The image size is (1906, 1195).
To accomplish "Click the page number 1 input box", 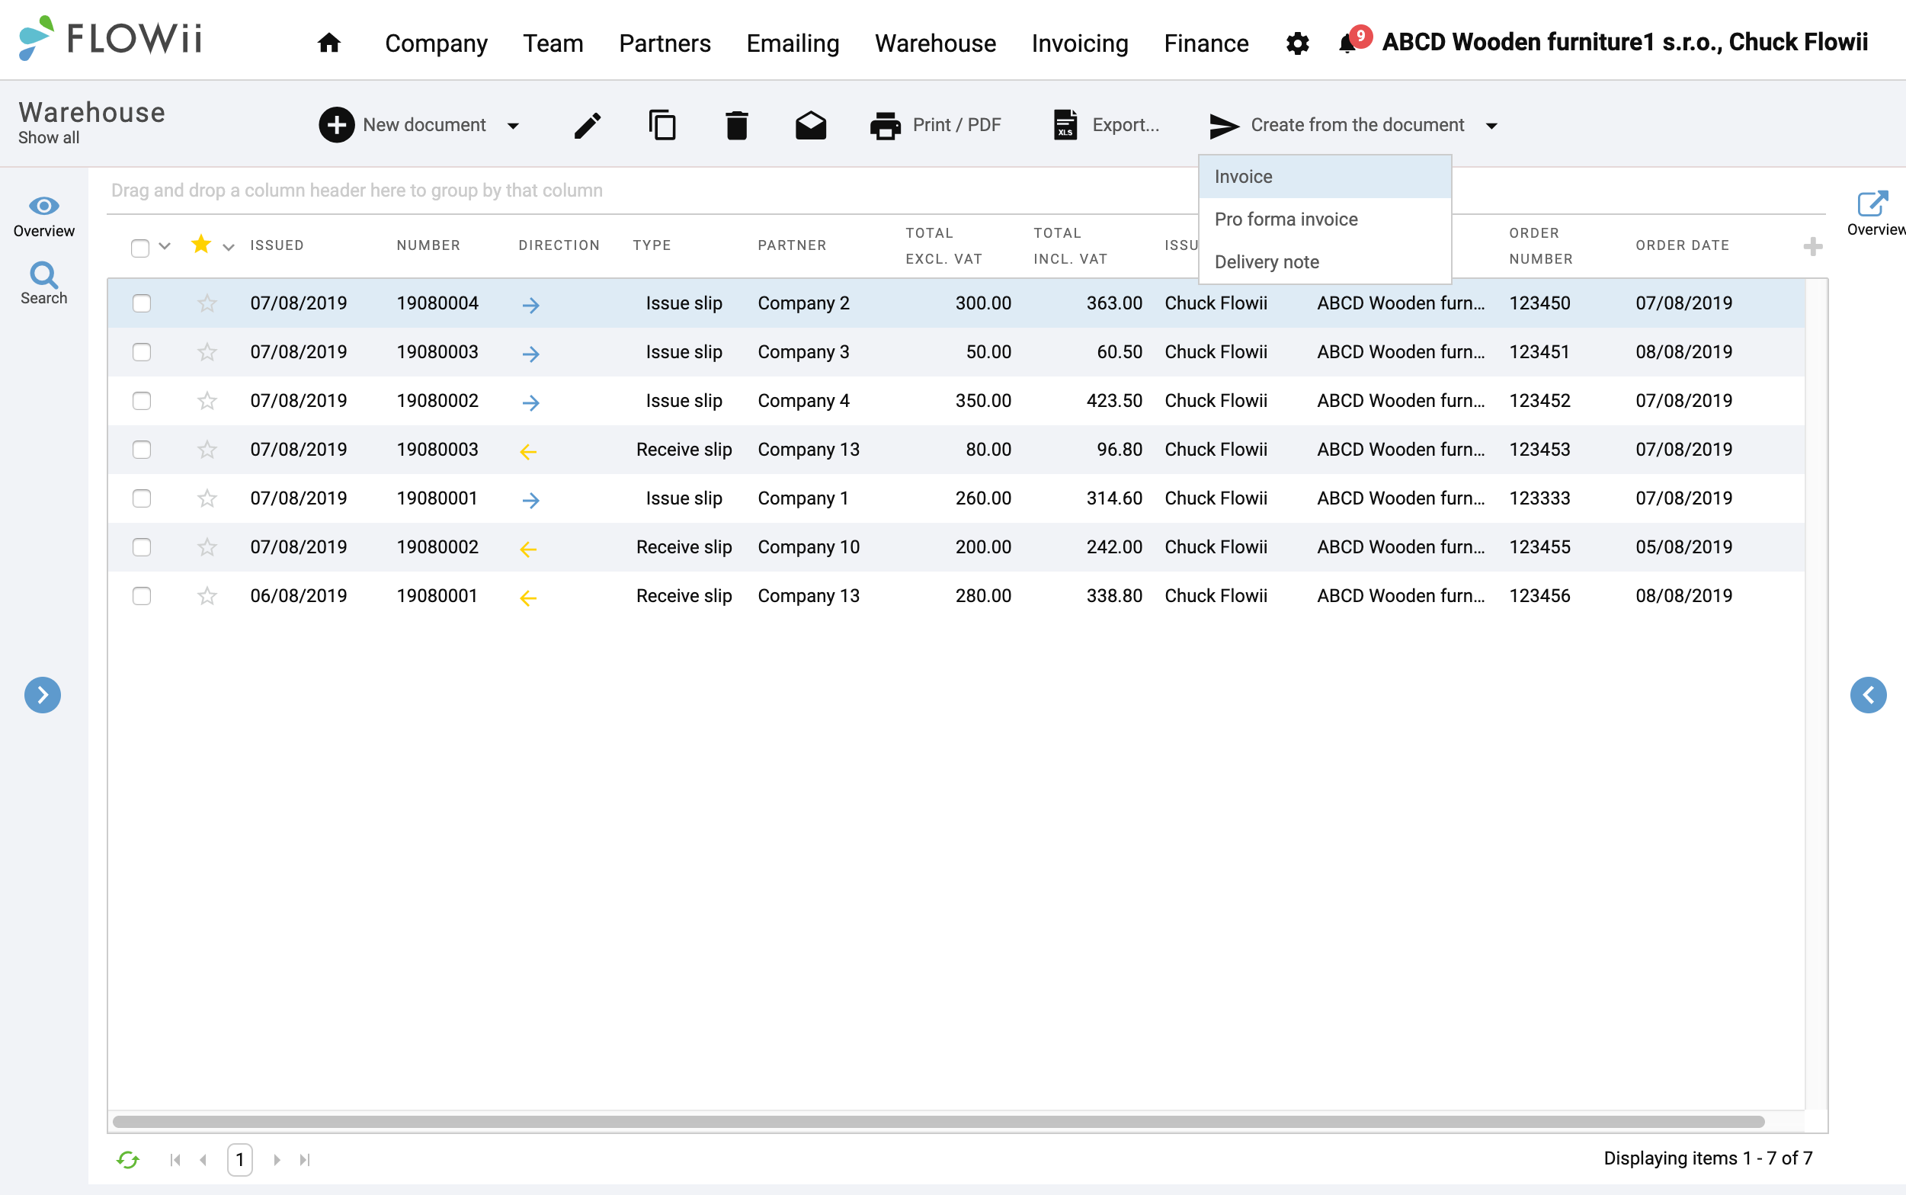I will (239, 1159).
